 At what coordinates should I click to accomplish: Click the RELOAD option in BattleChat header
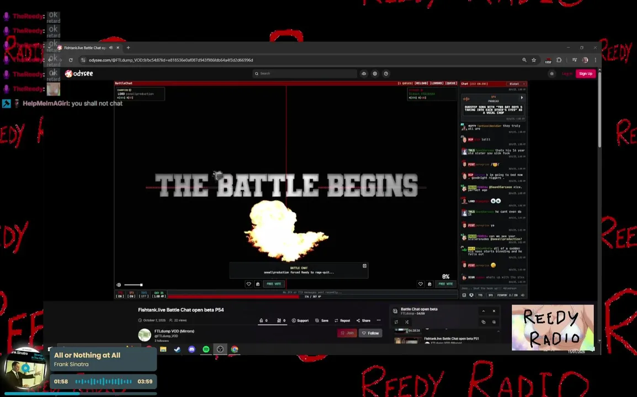tap(421, 83)
